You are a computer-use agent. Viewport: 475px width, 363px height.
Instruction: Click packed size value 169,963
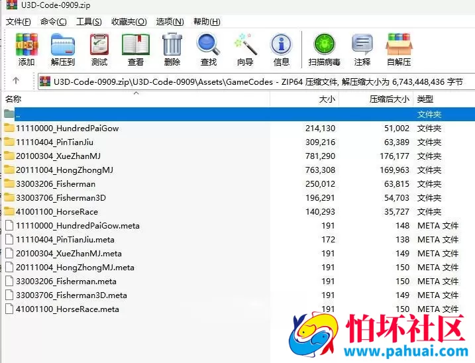394,170
